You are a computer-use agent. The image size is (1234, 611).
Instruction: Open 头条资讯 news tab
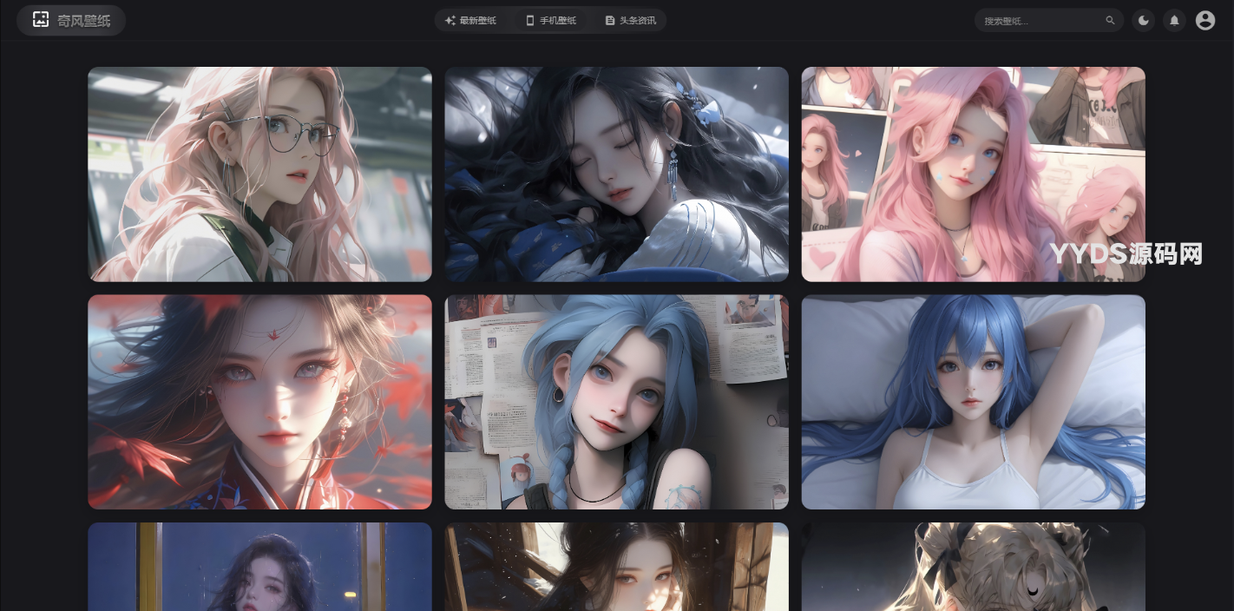(x=637, y=21)
